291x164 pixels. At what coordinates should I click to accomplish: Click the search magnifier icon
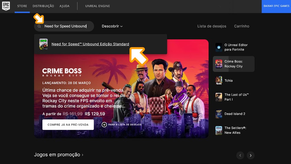(39, 26)
